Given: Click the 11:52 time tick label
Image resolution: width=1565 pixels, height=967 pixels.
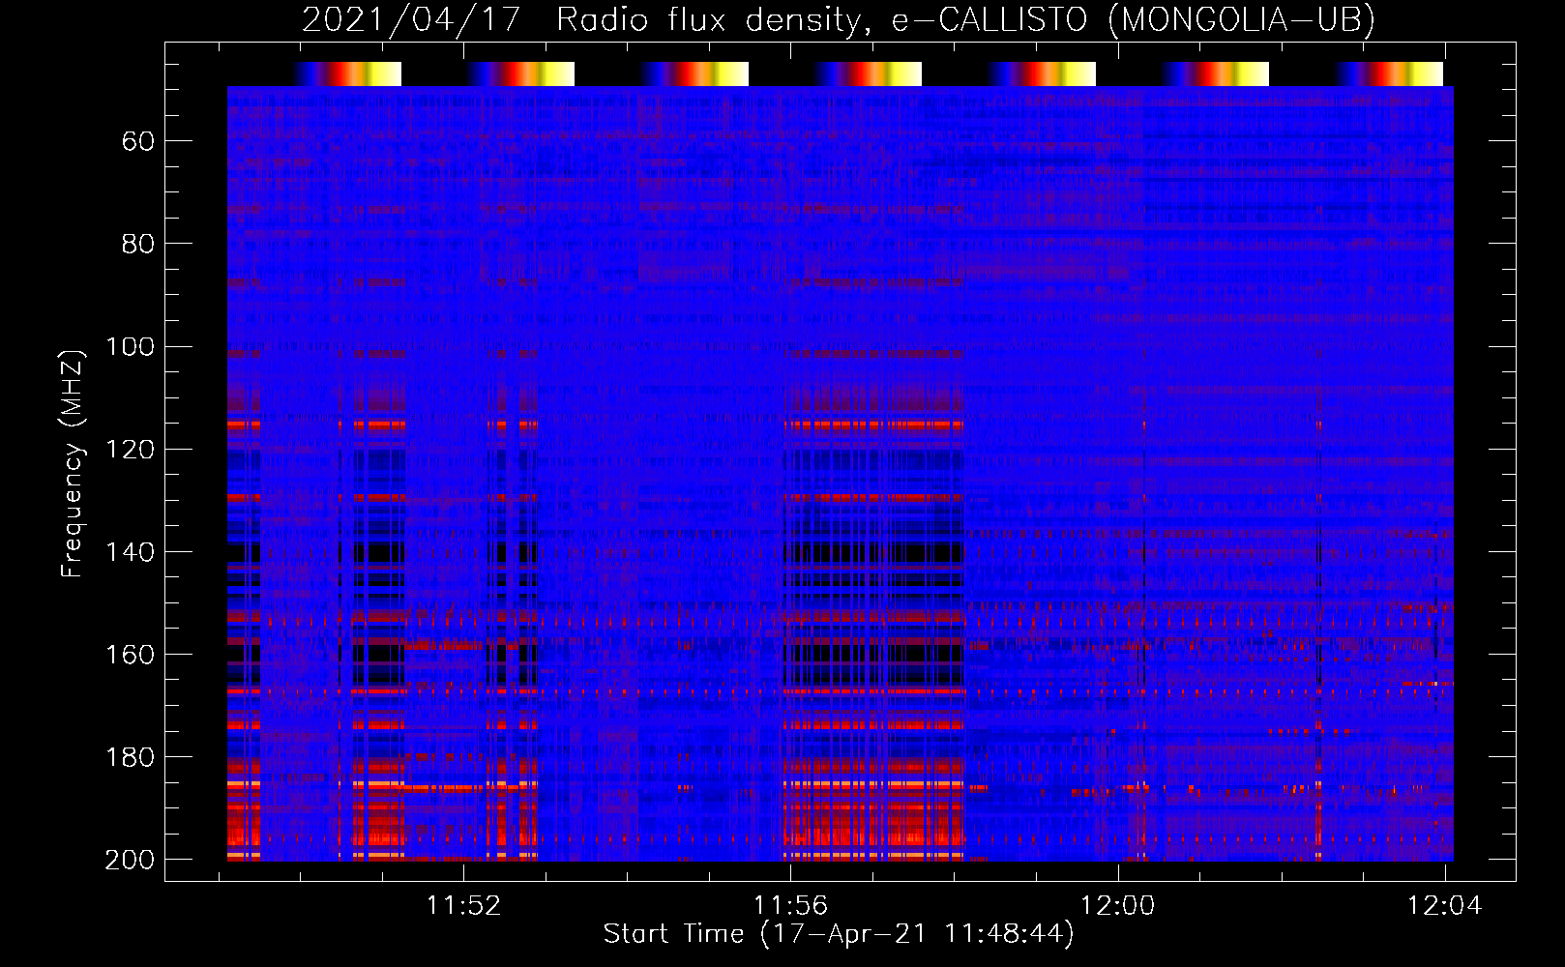Looking at the screenshot, I should (464, 906).
